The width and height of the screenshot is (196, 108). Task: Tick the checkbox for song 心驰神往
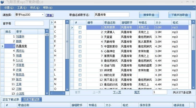80,51
